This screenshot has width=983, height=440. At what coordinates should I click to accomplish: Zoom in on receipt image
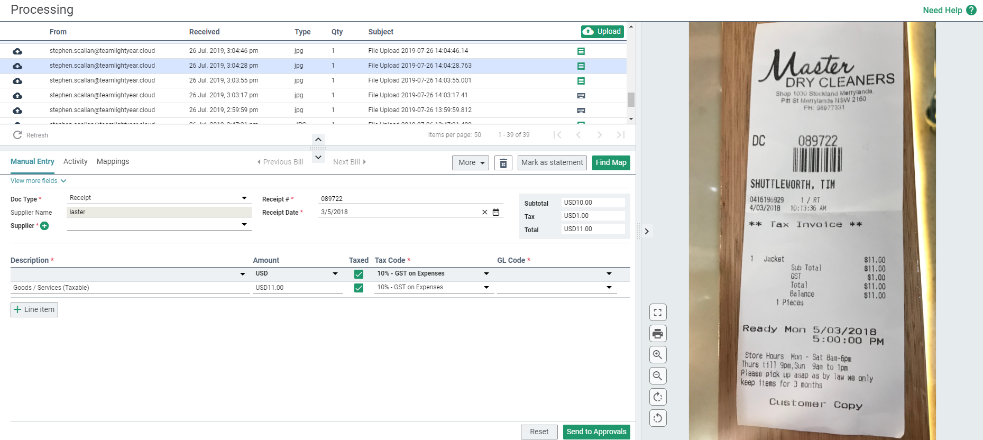(x=658, y=355)
